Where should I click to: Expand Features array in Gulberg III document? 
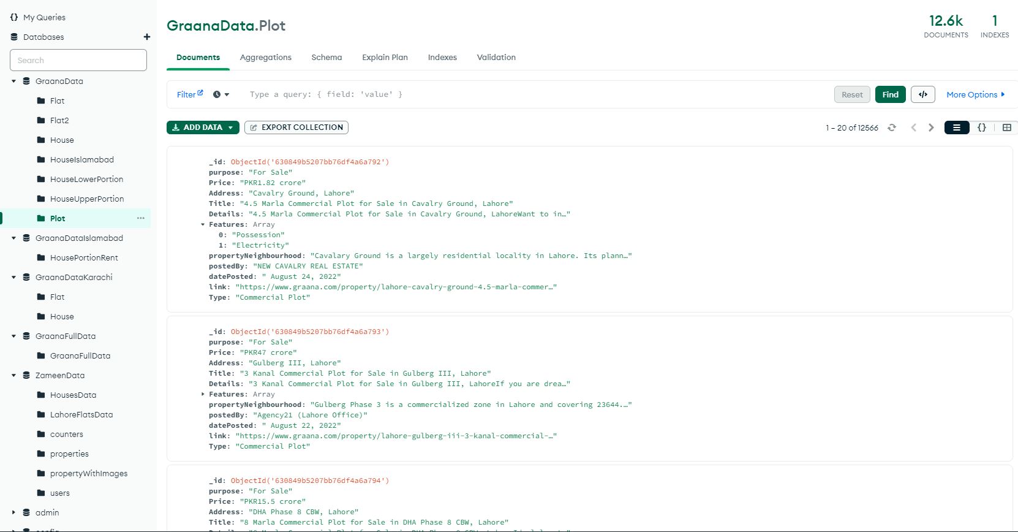pos(203,394)
